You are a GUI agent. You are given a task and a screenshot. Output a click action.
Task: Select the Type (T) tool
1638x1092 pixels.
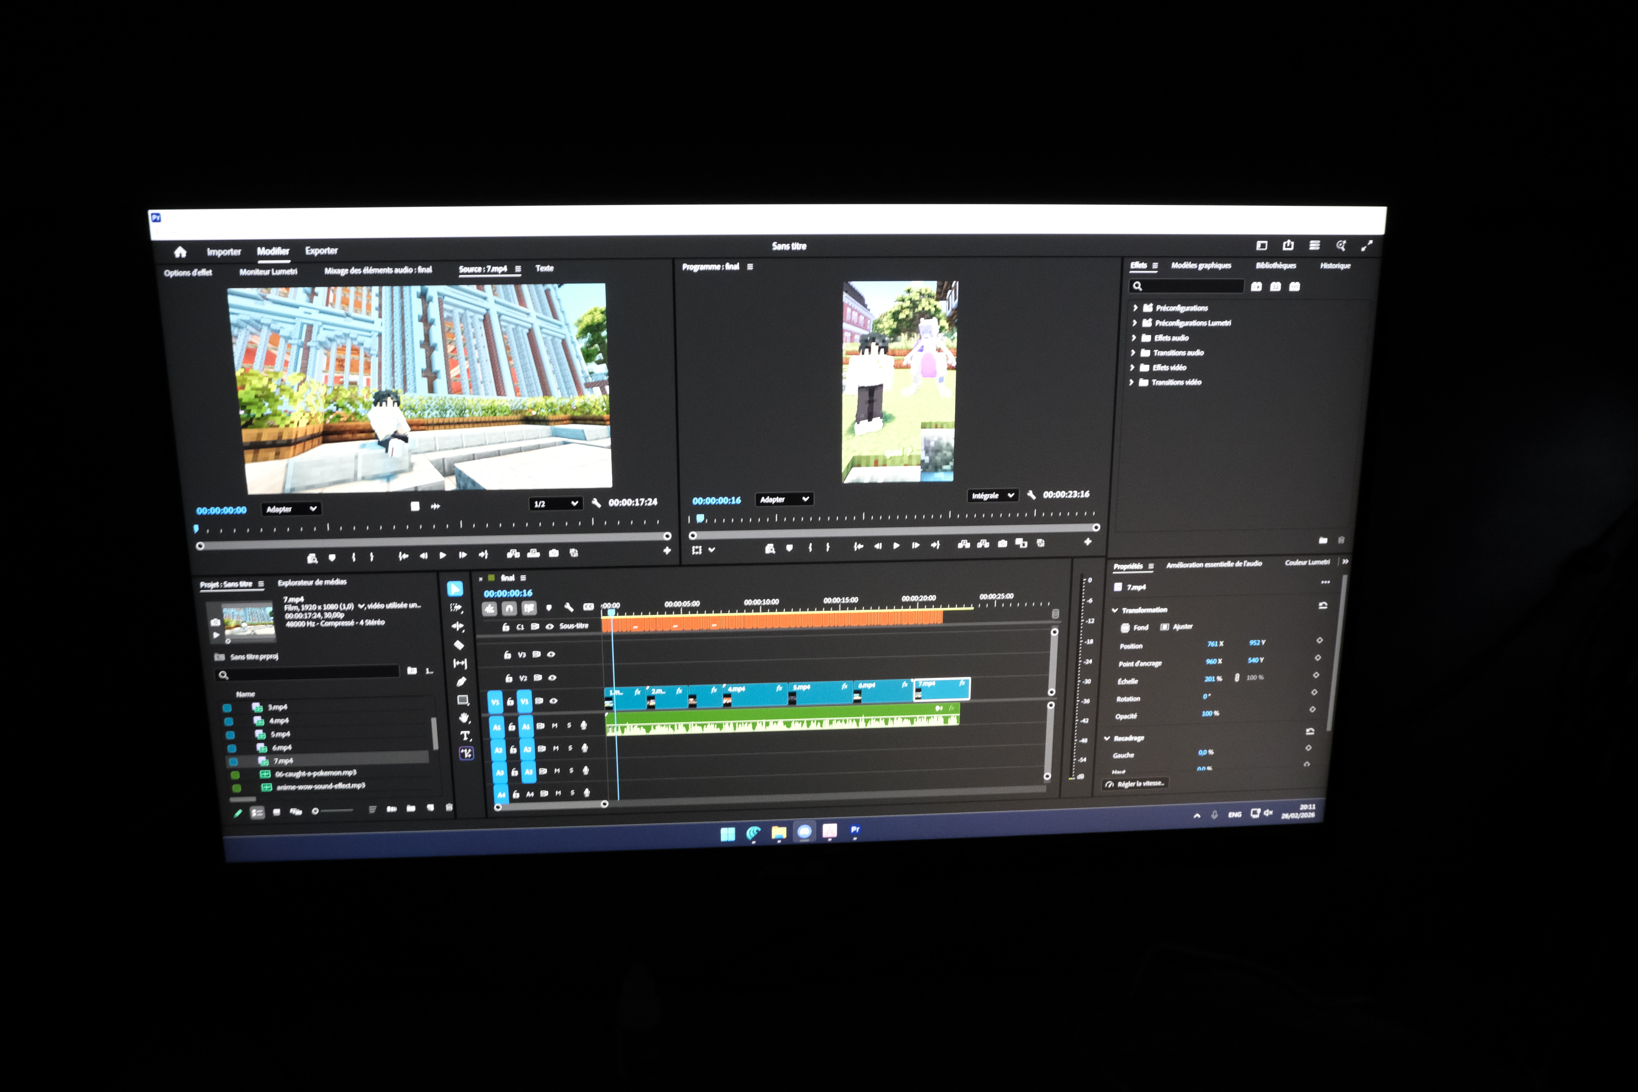(465, 736)
